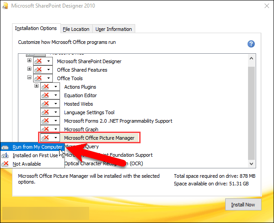The width and height of the screenshot is (274, 223).
Task: Open the install dropdown for Microsoft Graph
Action: pyautogui.click(x=56, y=129)
